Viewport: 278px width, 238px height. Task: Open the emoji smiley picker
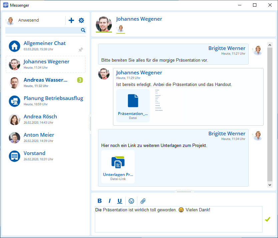(x=131, y=201)
